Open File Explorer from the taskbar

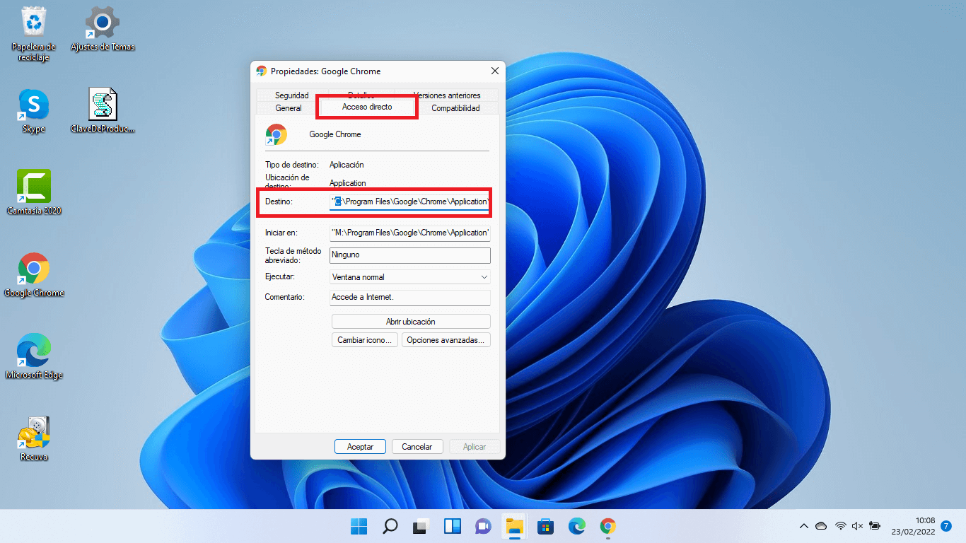point(515,526)
